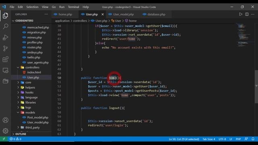Open Run and Debug view
This screenshot has width=258, height=145.
pos(5,37)
